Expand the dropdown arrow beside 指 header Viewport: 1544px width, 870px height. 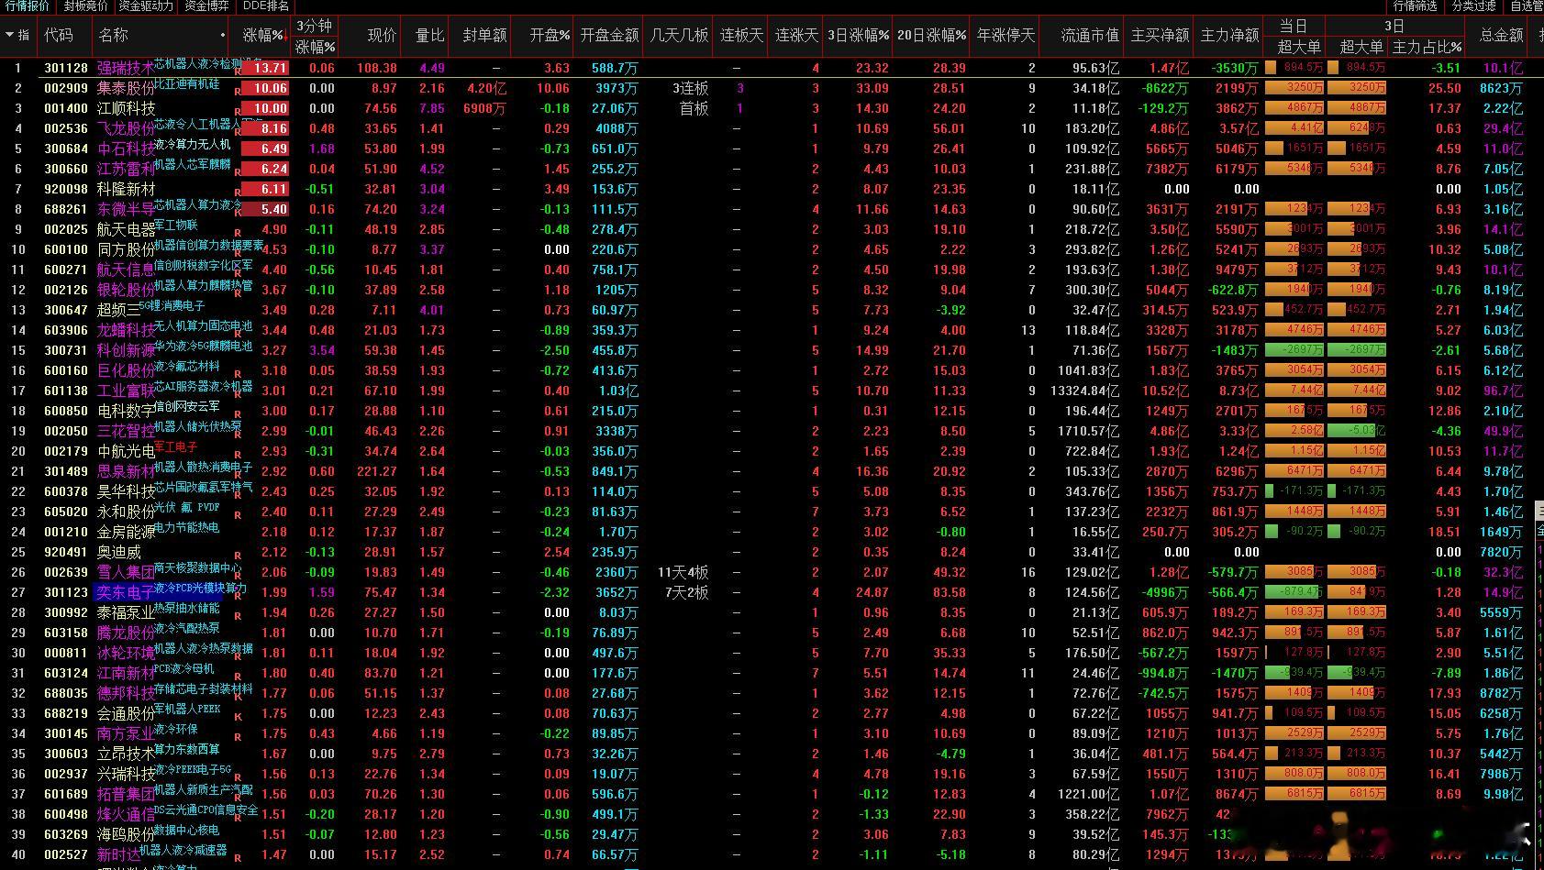pos(9,35)
